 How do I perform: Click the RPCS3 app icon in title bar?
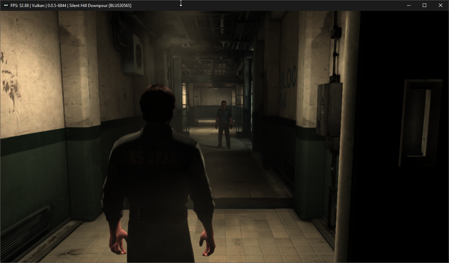pyautogui.click(x=6, y=6)
